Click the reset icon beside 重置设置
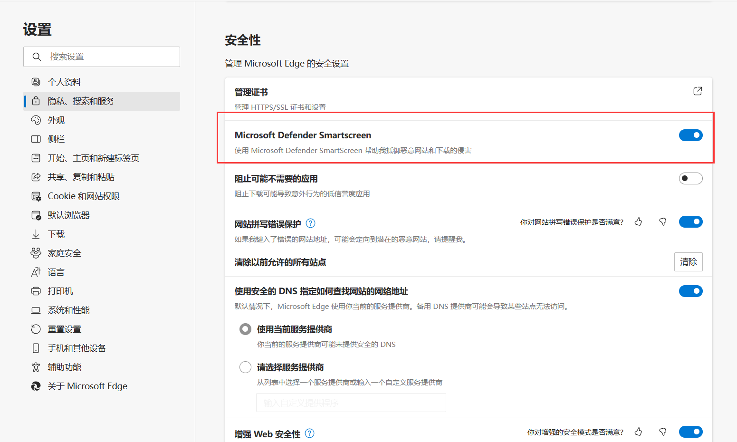The height and width of the screenshot is (442, 737). (36, 329)
